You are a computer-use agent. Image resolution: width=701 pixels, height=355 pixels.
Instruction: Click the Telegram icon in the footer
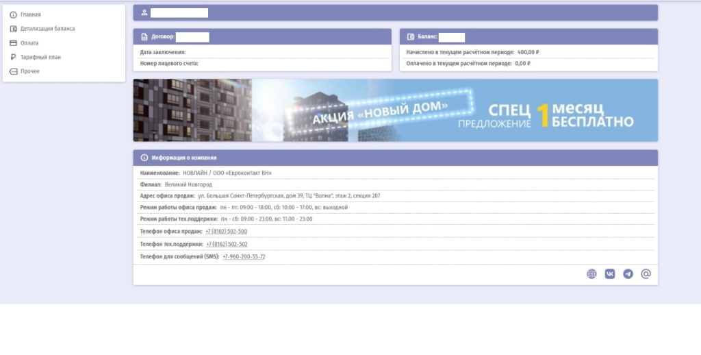628,274
